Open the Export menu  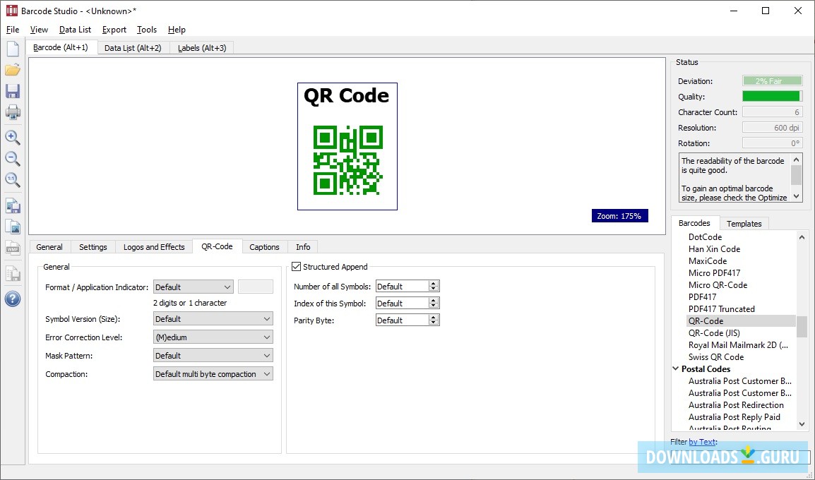tap(114, 30)
